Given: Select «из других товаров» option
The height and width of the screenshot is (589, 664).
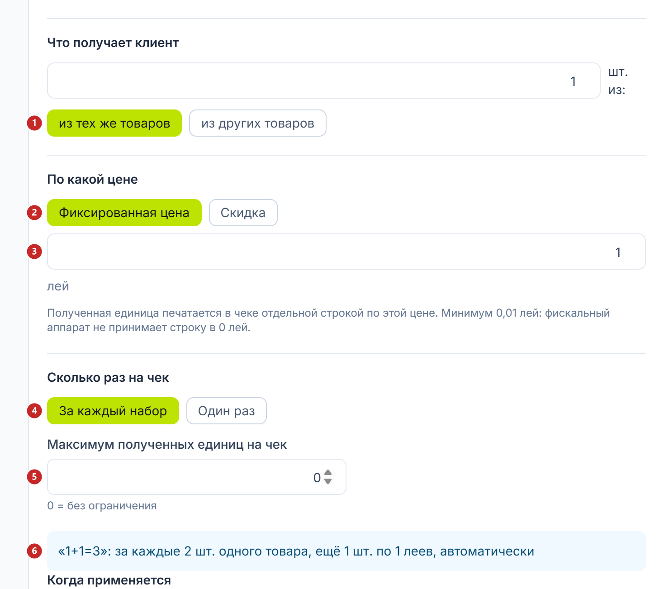Looking at the screenshot, I should 257,123.
